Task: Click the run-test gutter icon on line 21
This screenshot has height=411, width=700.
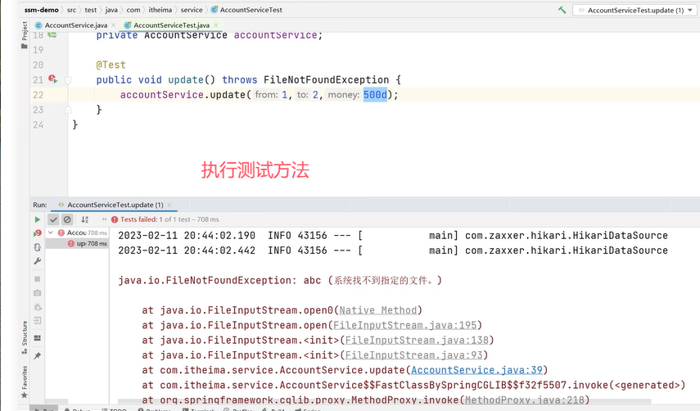Action: pyautogui.click(x=52, y=79)
